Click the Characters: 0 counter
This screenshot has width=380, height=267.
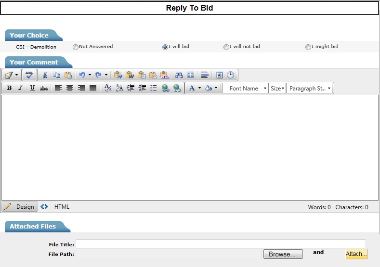[352, 207]
